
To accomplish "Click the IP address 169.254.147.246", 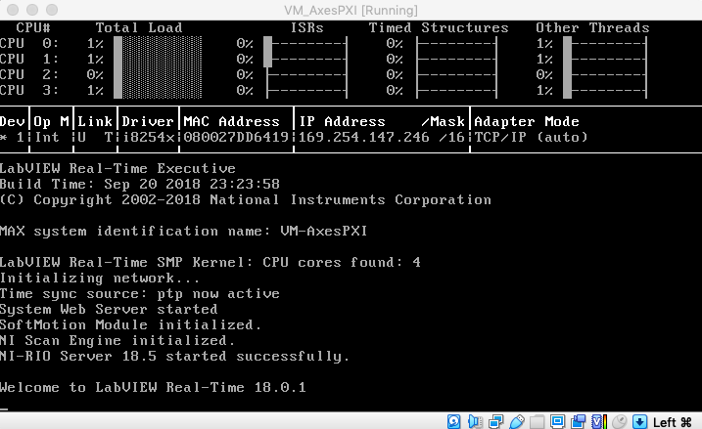I will (x=364, y=137).
